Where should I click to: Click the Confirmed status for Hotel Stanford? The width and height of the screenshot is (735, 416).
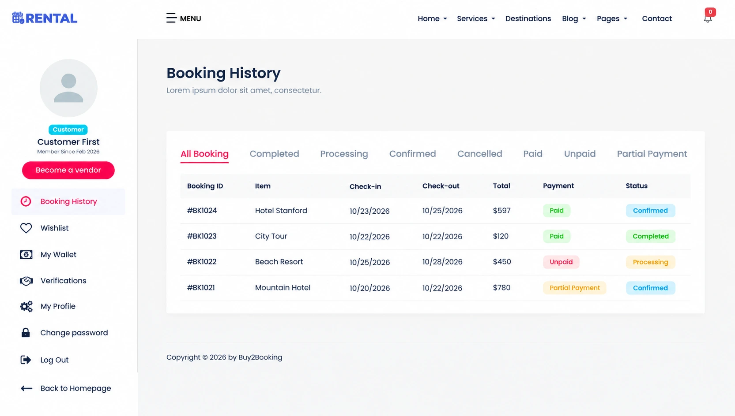pyautogui.click(x=650, y=211)
